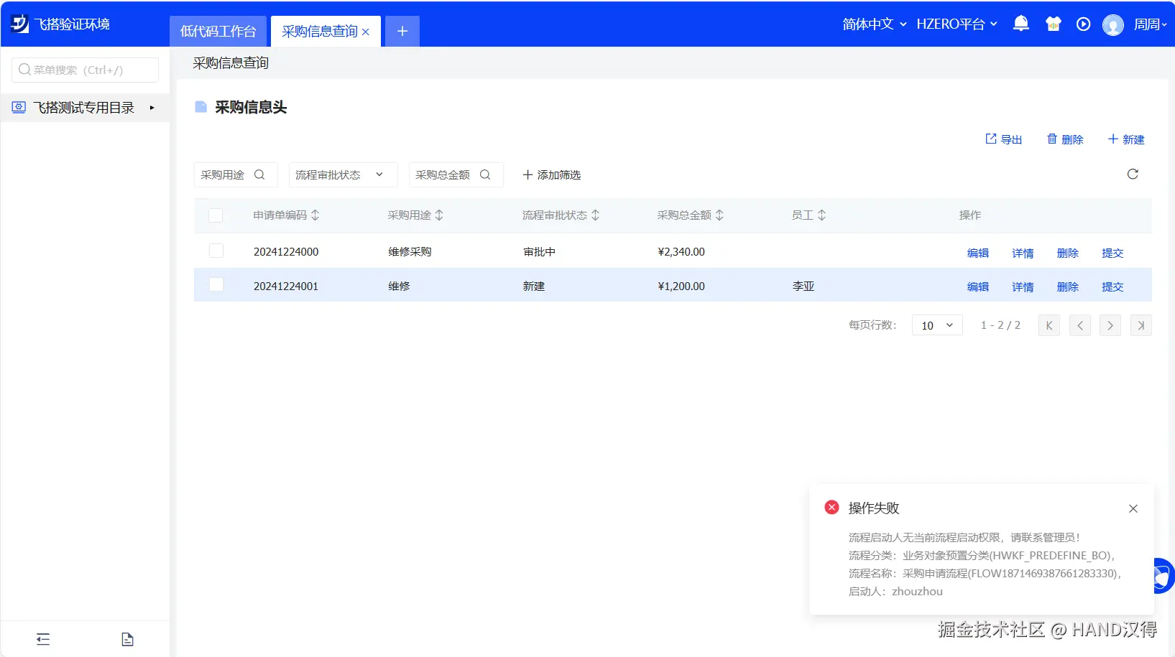
Task: Click the 飞搭测试专用目录 menu icon
Action: (19, 108)
